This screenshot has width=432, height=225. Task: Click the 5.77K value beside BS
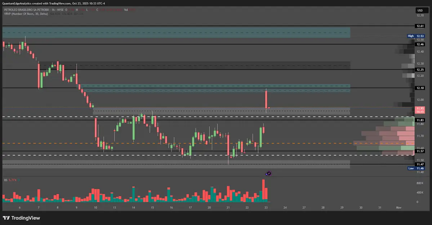(13, 180)
